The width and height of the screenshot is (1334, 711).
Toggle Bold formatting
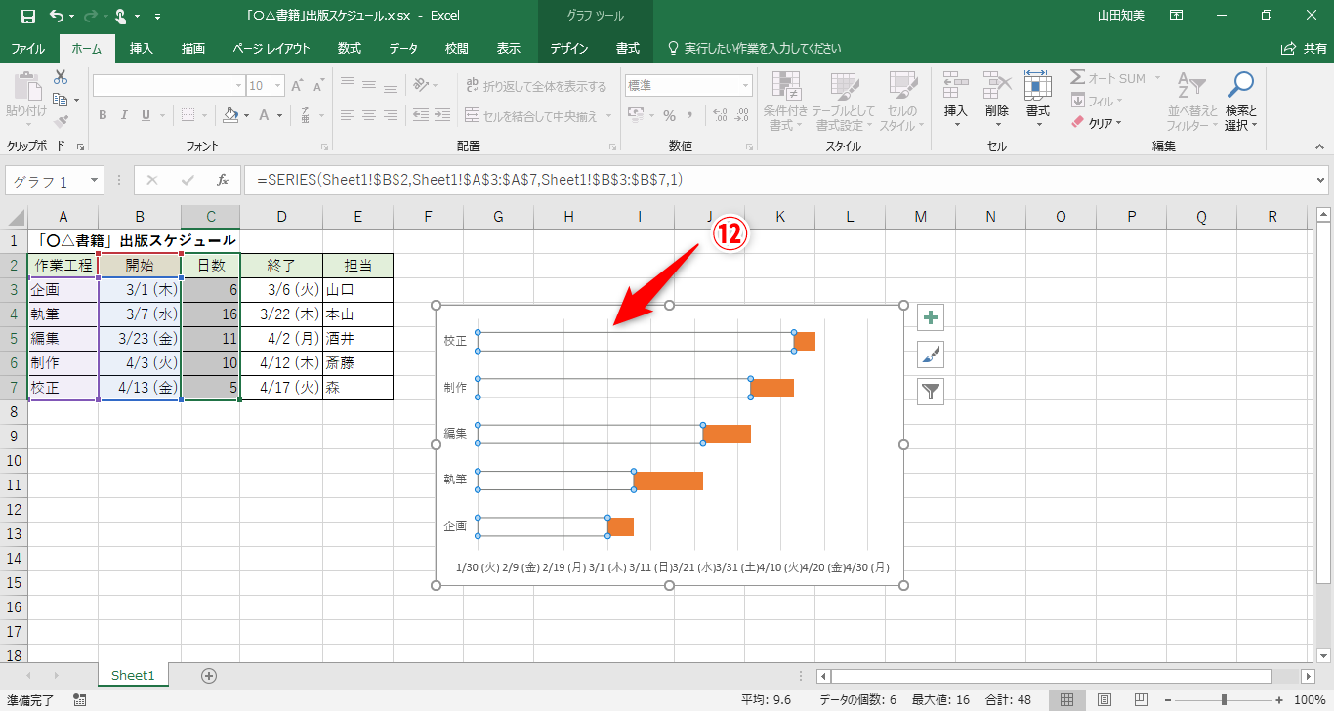[103, 115]
